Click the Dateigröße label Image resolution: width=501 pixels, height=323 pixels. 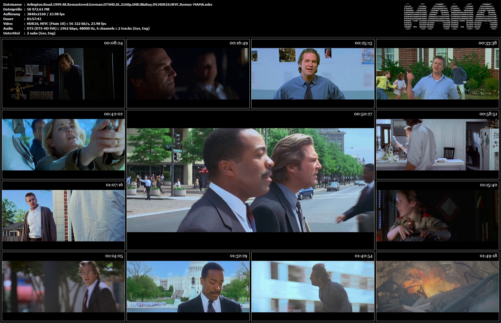click(x=13, y=9)
